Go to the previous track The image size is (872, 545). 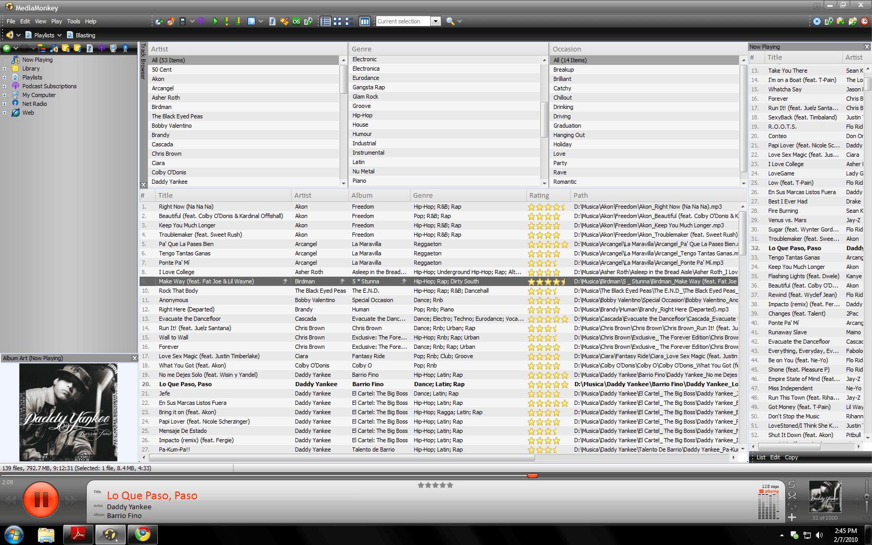(11, 500)
